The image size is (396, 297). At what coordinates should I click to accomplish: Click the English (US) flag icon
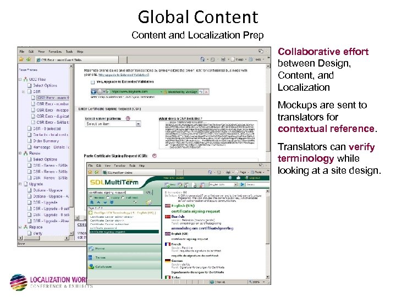168,206
